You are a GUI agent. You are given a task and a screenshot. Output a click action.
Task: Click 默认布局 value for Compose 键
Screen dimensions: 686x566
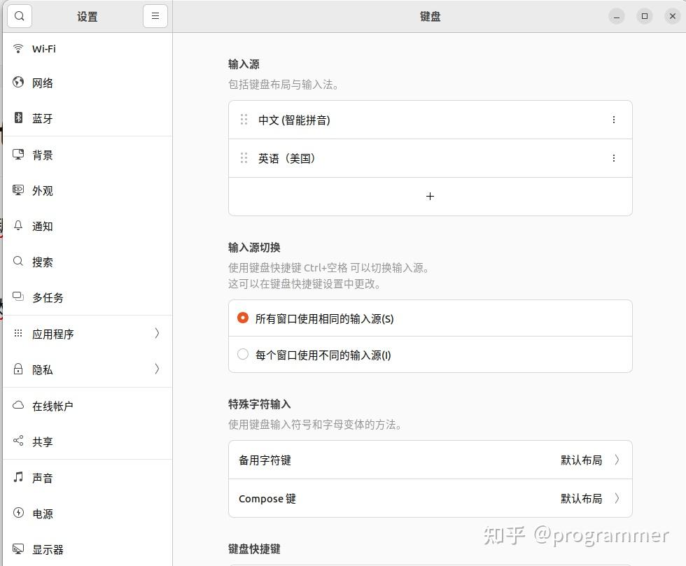point(582,498)
